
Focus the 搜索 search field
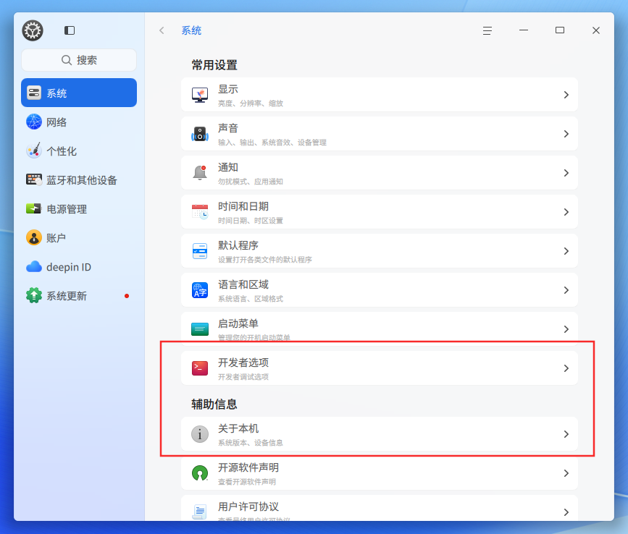coord(79,60)
